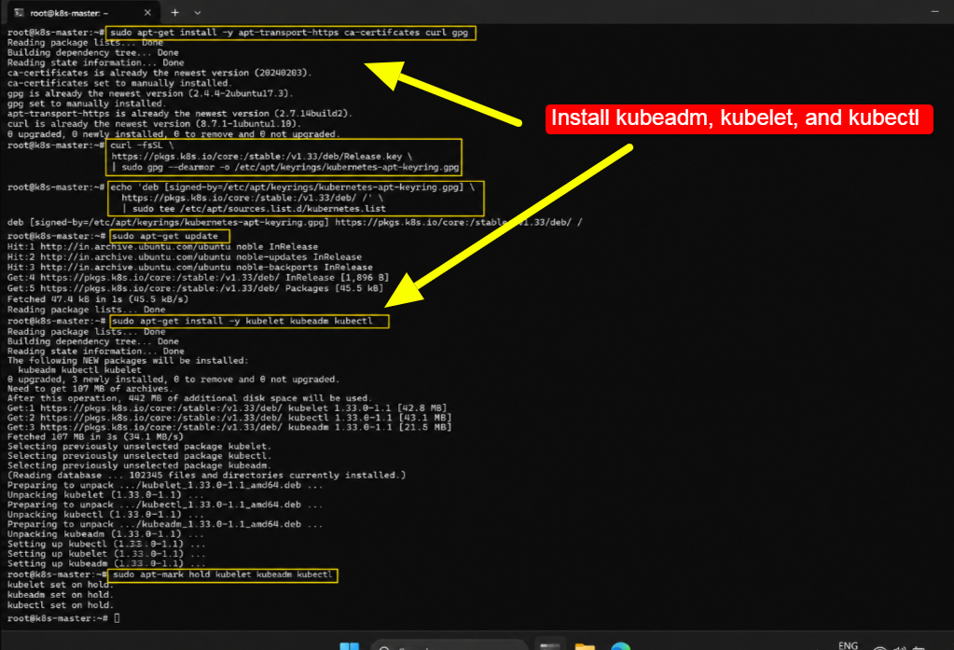Click 'Setting up kubectl (1.33.0-1.1)' line
This screenshot has height=650, width=954.
tap(106, 544)
